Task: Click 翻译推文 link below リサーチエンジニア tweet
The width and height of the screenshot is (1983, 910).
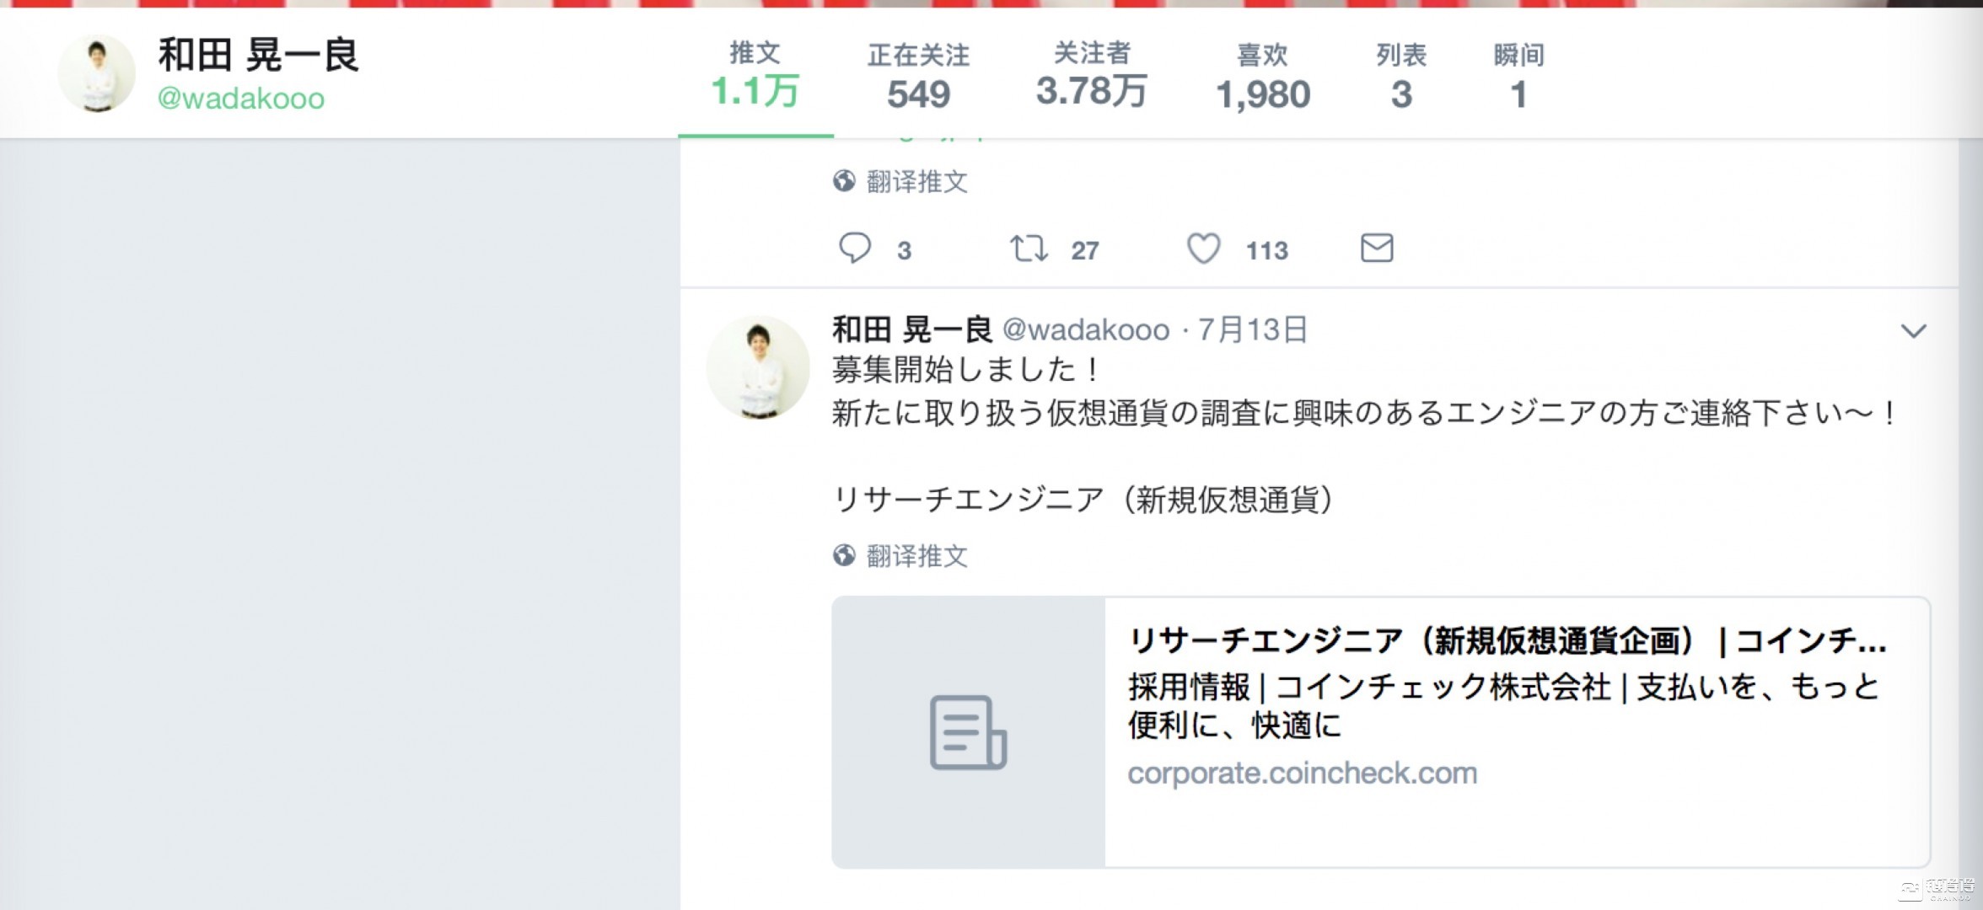Action: 916,555
